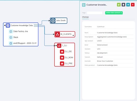Click the Slack info icon
137x101 pixels.
click(11, 37)
